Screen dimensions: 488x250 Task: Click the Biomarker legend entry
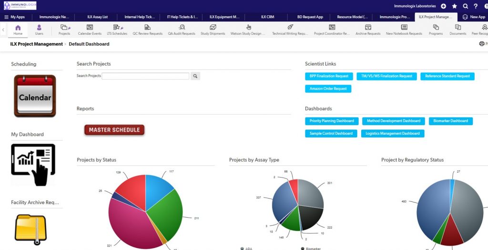tap(312, 249)
